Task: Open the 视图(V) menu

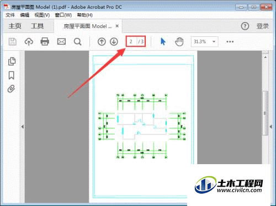Action: pyautogui.click(x=42, y=15)
